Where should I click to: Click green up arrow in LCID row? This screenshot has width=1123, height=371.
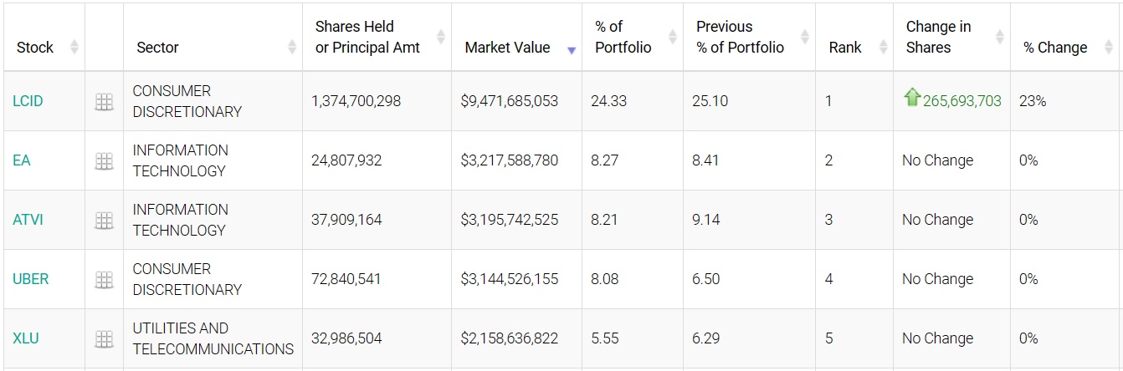tap(911, 98)
